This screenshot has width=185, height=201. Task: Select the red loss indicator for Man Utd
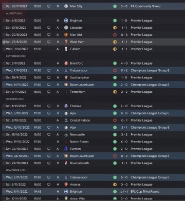[x=115, y=35]
